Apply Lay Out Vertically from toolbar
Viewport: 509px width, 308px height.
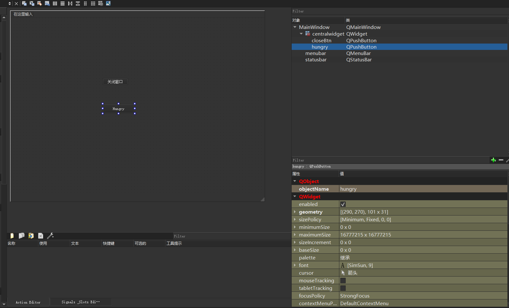coord(62,3)
